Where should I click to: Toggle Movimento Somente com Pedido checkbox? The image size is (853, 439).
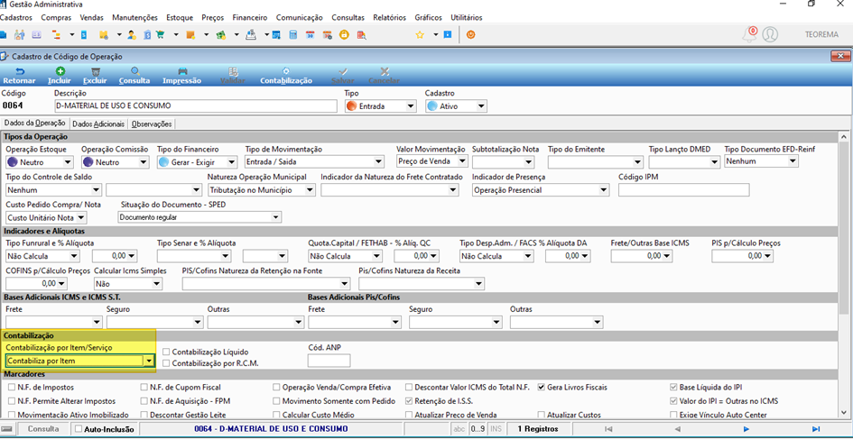(277, 401)
